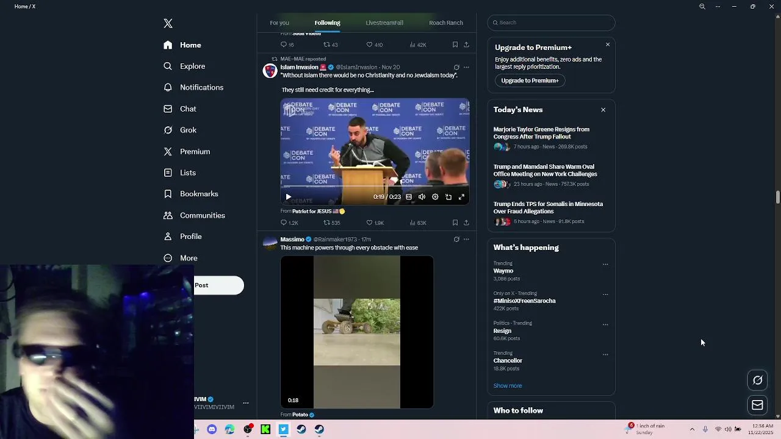
Task: Click Show more under What's happening
Action: (508, 386)
